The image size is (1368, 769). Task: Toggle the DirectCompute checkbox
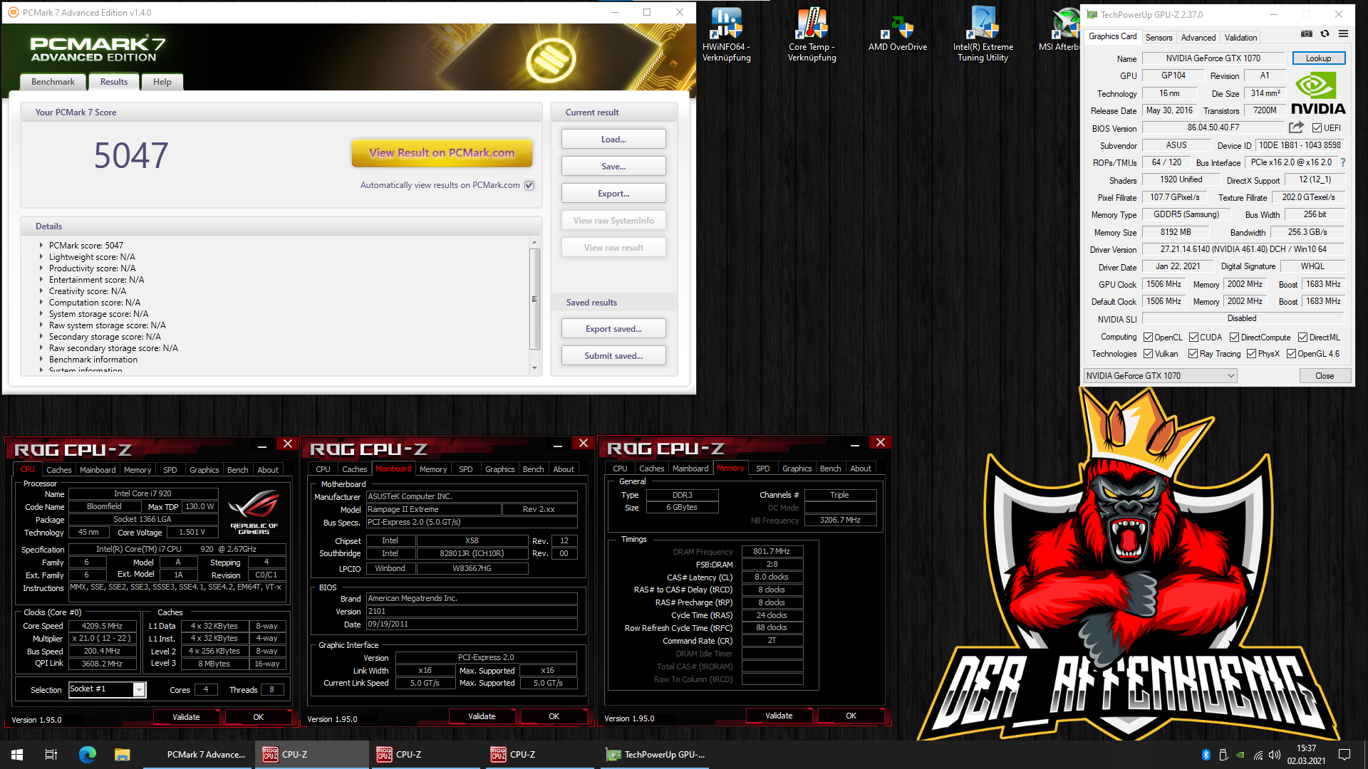pyautogui.click(x=1234, y=338)
